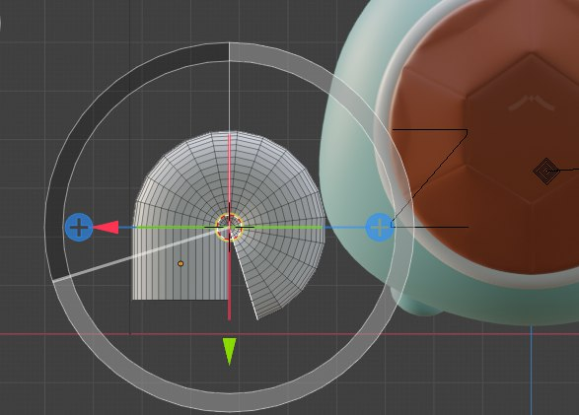Click the green arrow gizmo handle
Image resolution: width=579 pixels, height=415 pixels.
[229, 352]
